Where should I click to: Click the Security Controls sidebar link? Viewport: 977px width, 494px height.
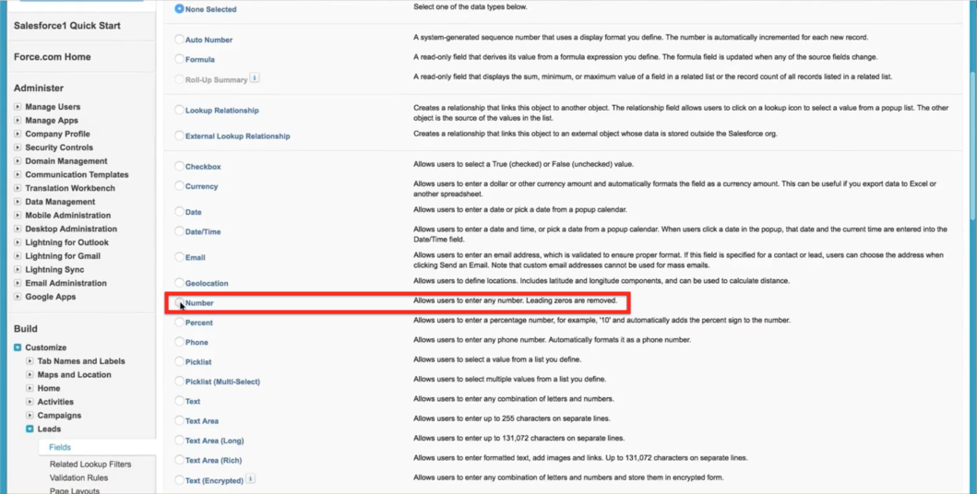coord(58,147)
